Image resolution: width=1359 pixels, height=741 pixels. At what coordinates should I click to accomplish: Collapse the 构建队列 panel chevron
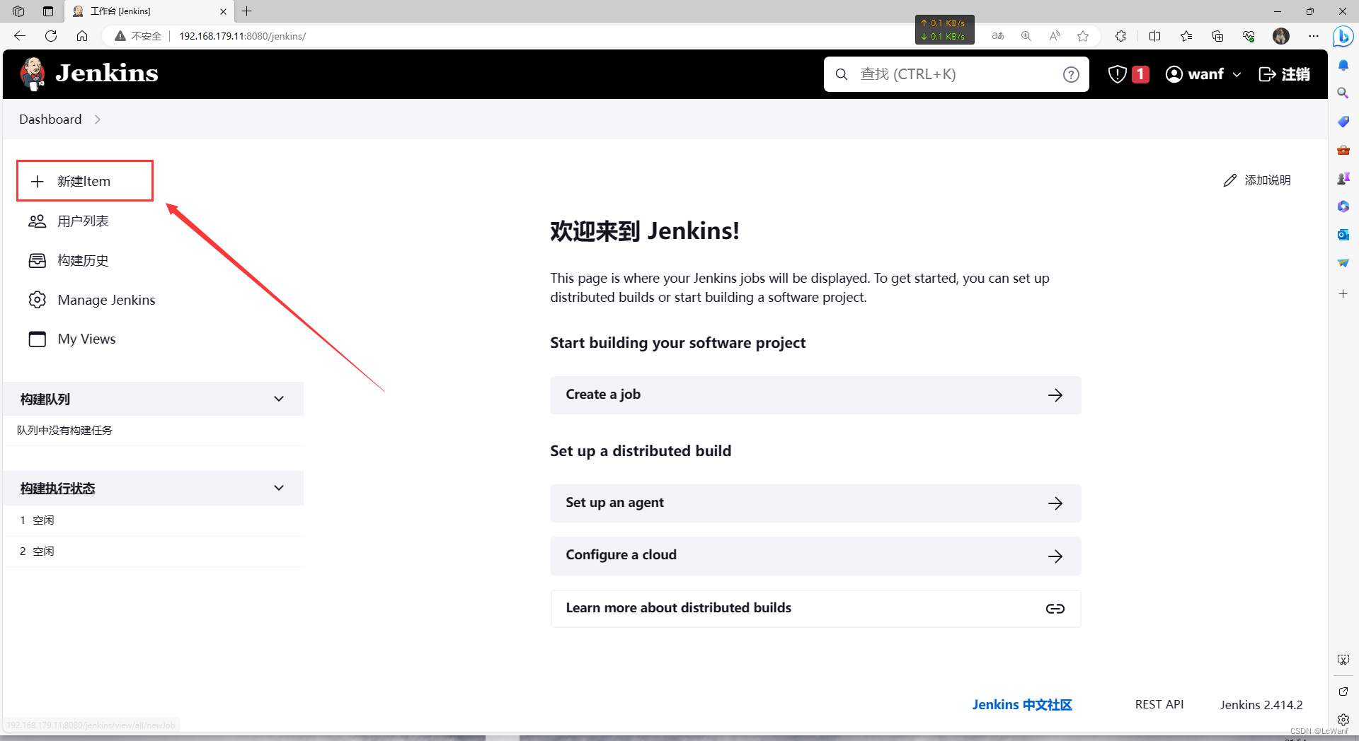pos(279,399)
